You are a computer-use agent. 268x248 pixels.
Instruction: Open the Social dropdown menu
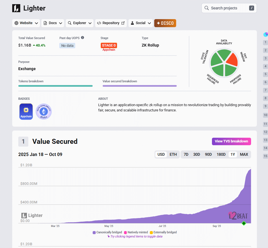click(141, 23)
